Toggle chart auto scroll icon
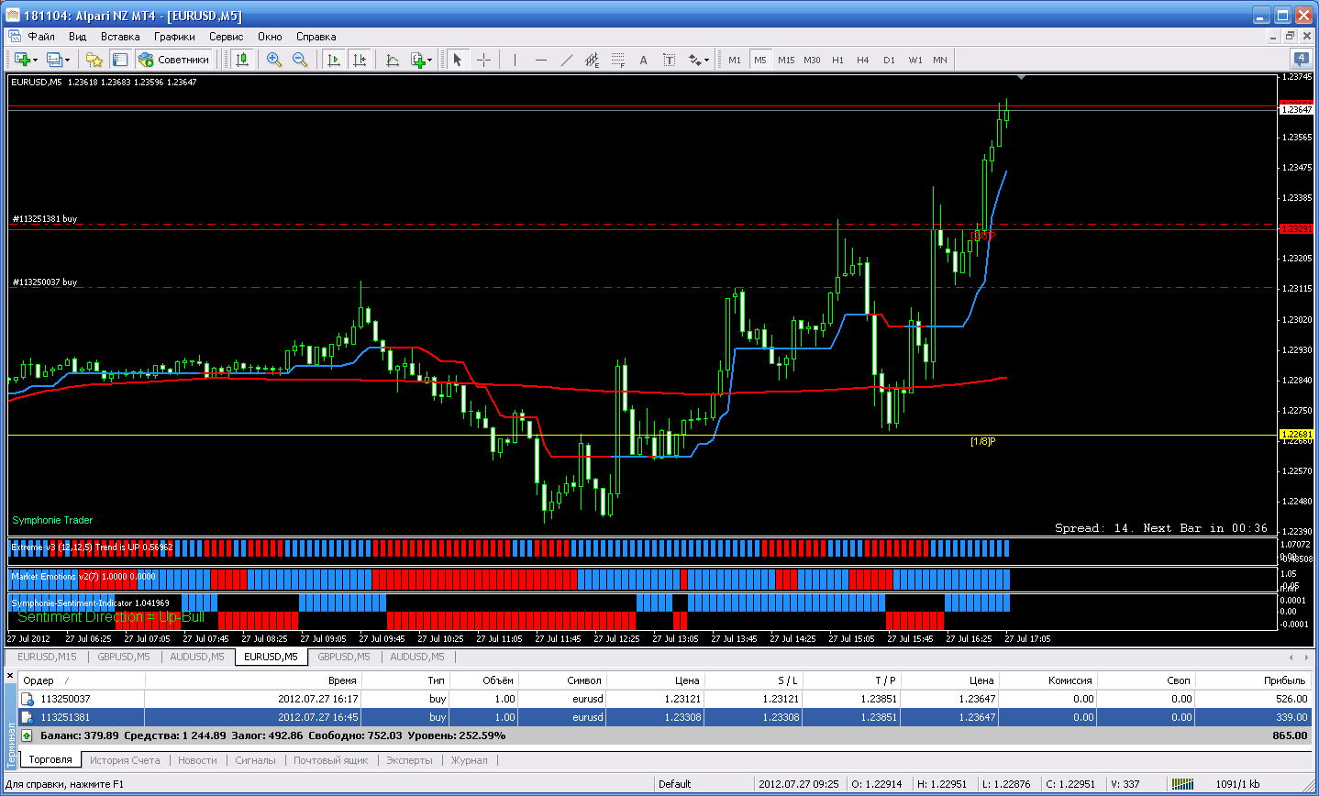 coord(334,60)
